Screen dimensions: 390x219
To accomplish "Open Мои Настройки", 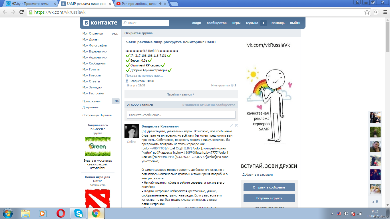I will tap(93, 93).
